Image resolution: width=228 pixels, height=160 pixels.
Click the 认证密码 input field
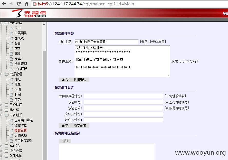click(123, 108)
